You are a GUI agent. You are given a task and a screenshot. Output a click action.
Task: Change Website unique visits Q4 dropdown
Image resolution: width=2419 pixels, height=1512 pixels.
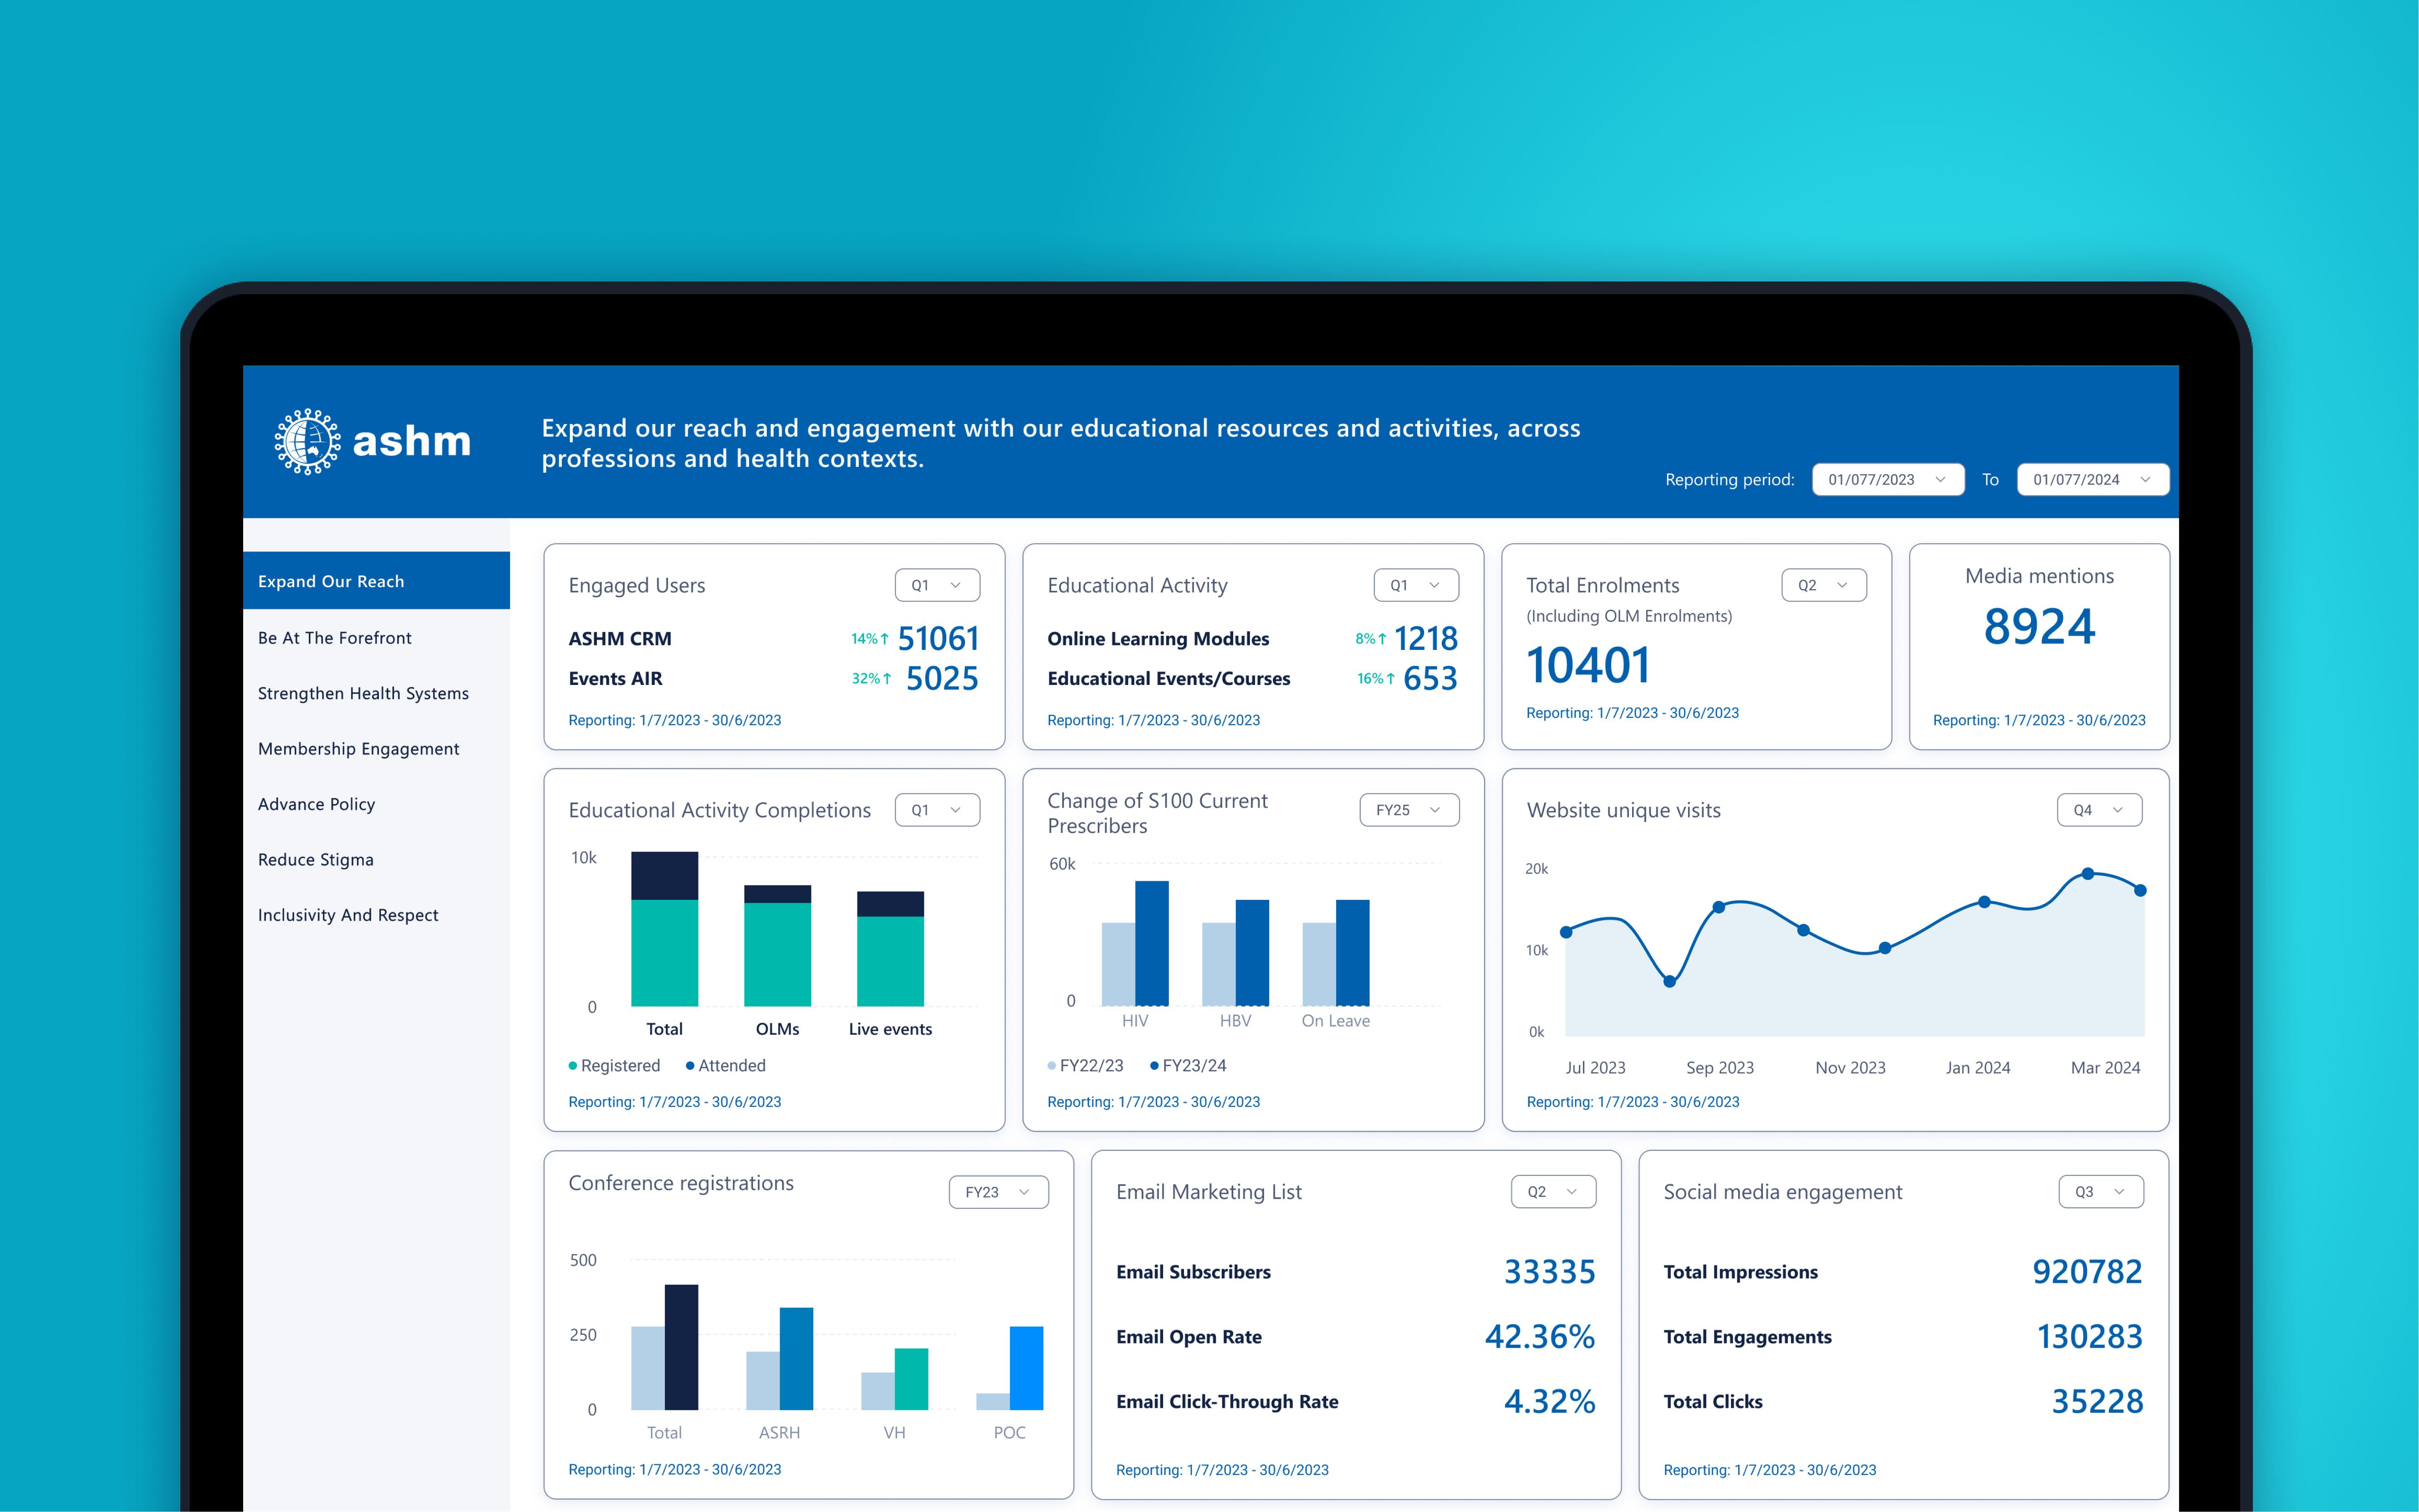point(2099,810)
